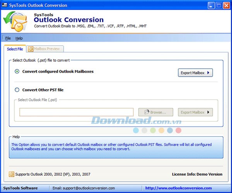Click Export Mailbox for configured mailboxes
232x193 pixels.
195,73
